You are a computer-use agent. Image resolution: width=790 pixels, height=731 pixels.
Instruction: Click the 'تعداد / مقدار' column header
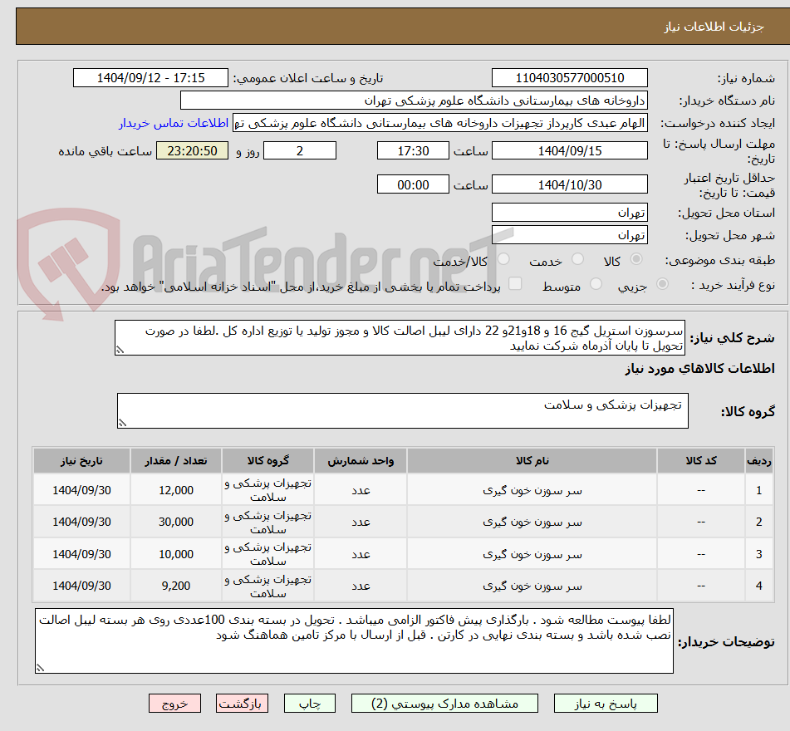coord(176,460)
